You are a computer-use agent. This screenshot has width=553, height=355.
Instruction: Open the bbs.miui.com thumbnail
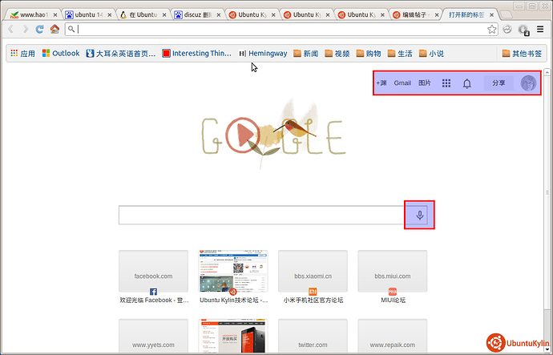click(393, 271)
